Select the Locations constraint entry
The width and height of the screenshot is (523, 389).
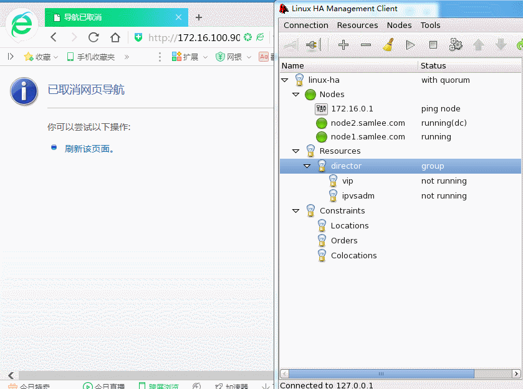pos(350,226)
